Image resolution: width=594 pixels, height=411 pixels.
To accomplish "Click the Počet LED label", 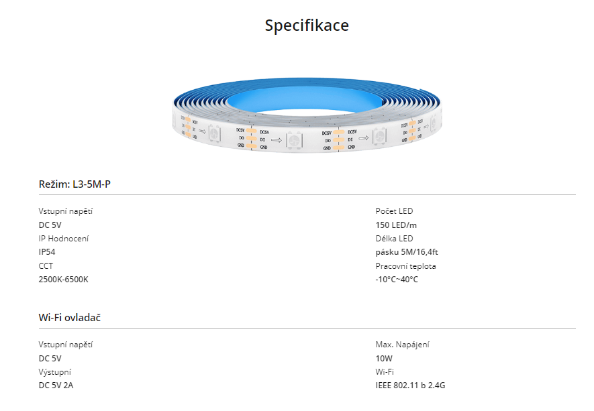I will click(x=394, y=211).
